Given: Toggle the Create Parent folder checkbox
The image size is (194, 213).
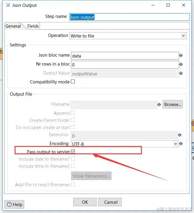Looking at the screenshot, I should (x=73, y=120).
